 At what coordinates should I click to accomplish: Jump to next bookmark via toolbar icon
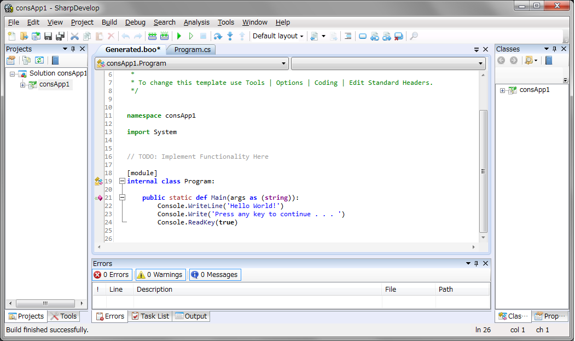pos(387,36)
